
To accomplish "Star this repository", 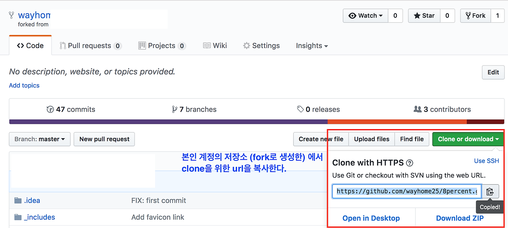I will (424, 15).
